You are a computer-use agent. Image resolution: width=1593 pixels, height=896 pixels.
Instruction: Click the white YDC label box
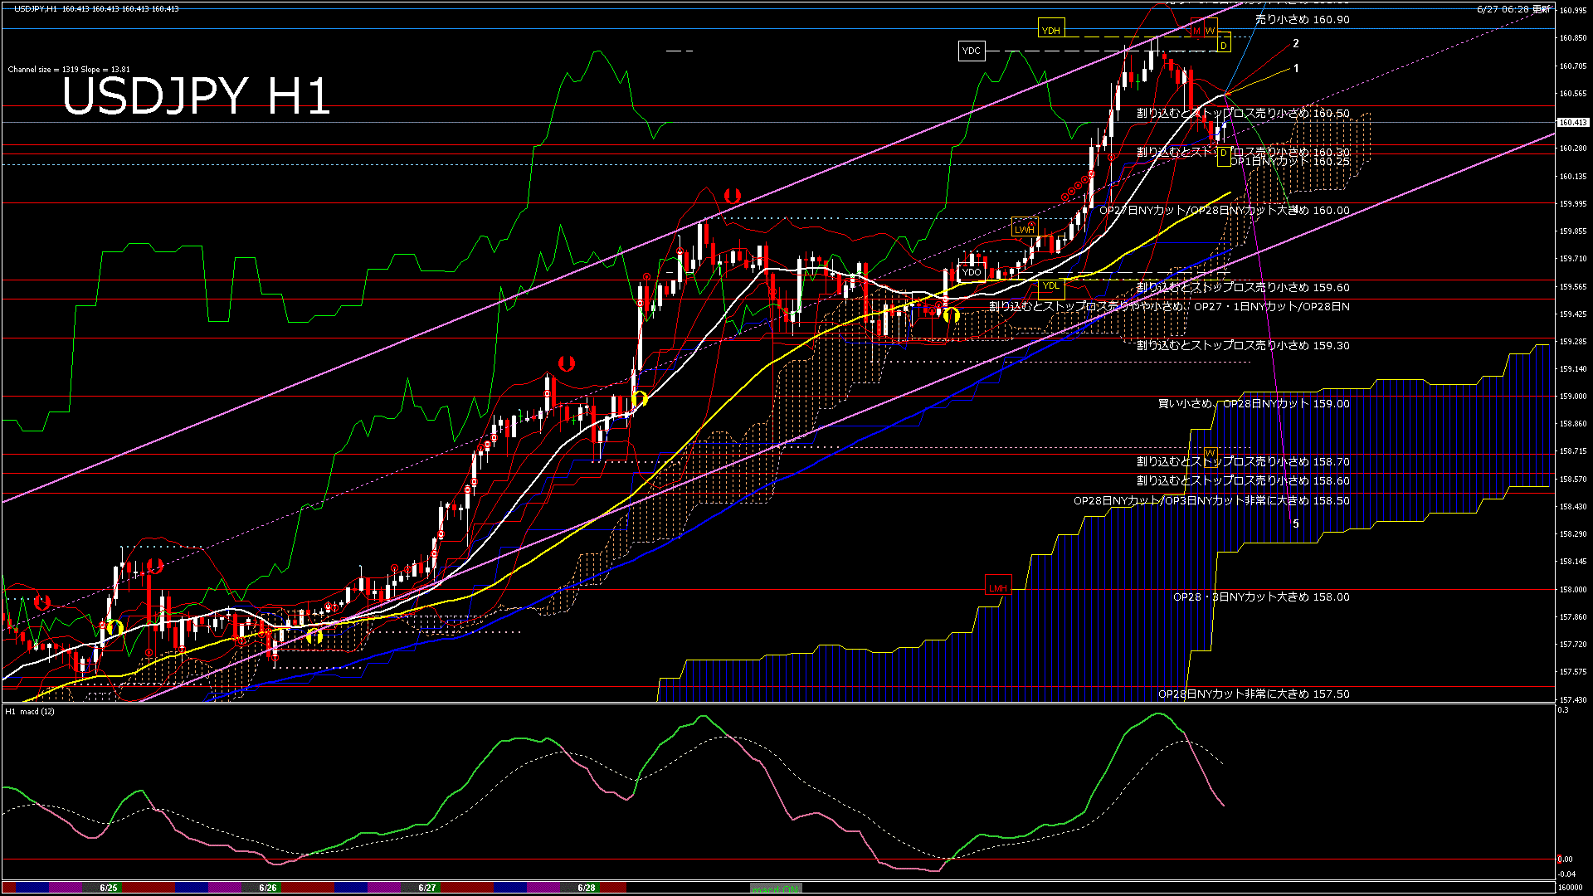click(x=971, y=51)
